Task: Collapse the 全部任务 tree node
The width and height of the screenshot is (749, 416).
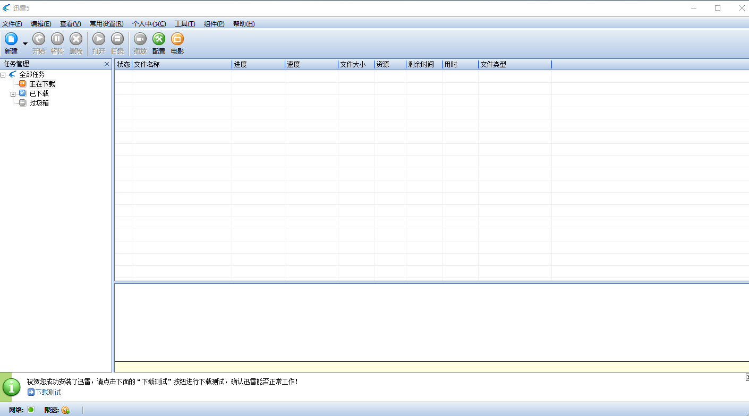Action: (3, 75)
